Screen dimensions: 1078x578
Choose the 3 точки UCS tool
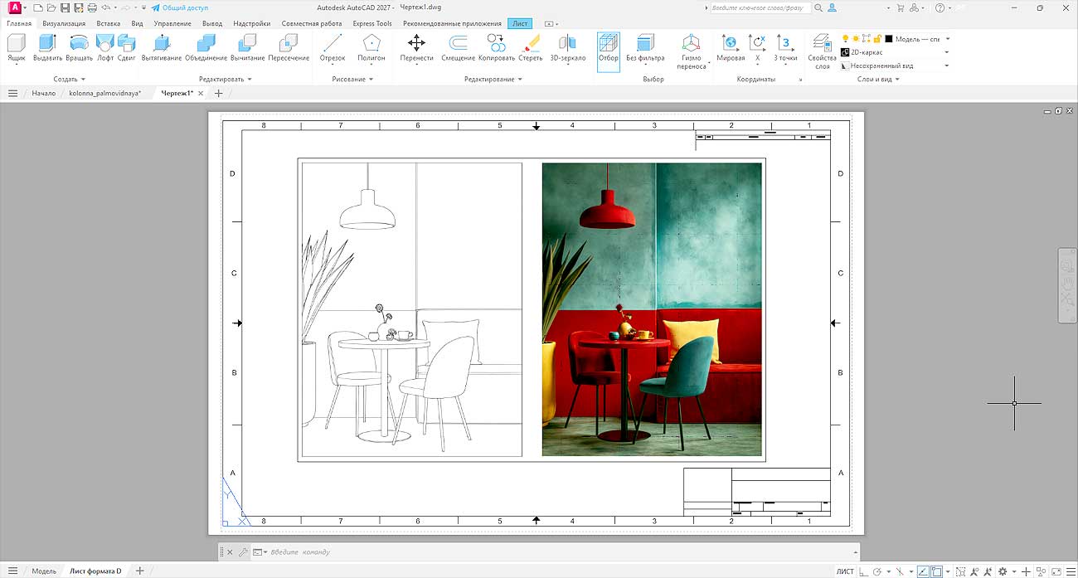coord(785,48)
